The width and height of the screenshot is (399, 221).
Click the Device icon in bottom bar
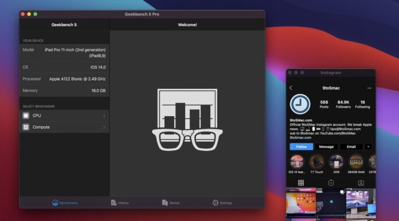point(165,203)
